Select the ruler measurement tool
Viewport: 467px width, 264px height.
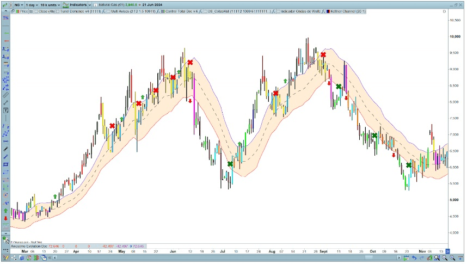pos(5,94)
